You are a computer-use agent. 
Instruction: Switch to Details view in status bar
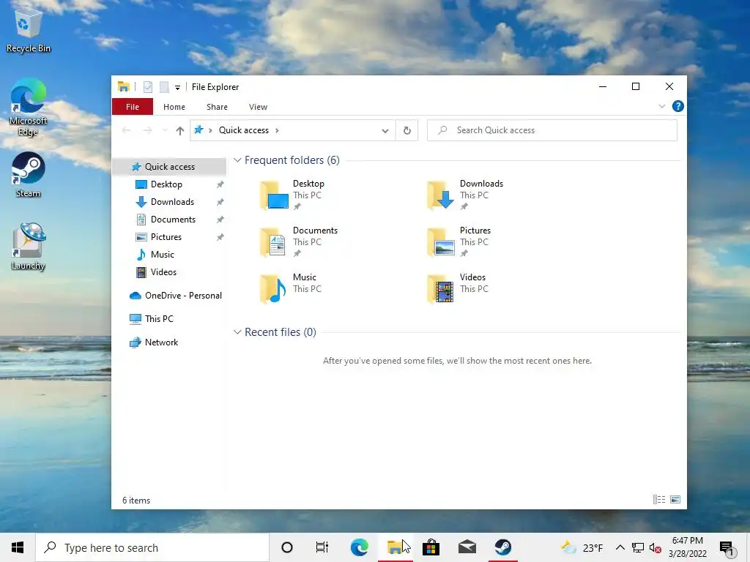tap(659, 499)
